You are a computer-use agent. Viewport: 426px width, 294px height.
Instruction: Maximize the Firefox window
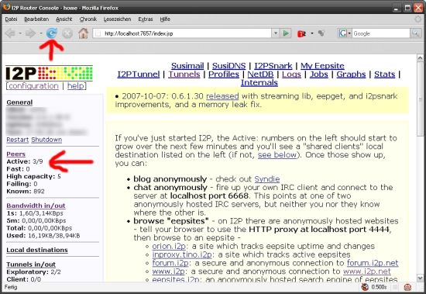[407, 8]
